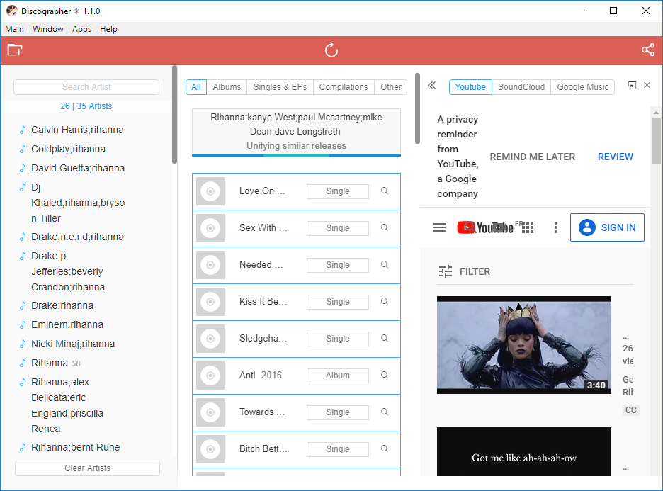Open the Window menu
The width and height of the screenshot is (663, 491).
point(47,29)
